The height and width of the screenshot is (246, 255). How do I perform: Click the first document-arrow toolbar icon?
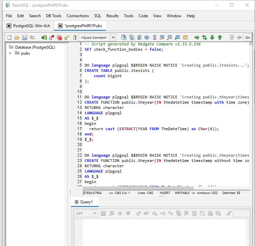124,37
